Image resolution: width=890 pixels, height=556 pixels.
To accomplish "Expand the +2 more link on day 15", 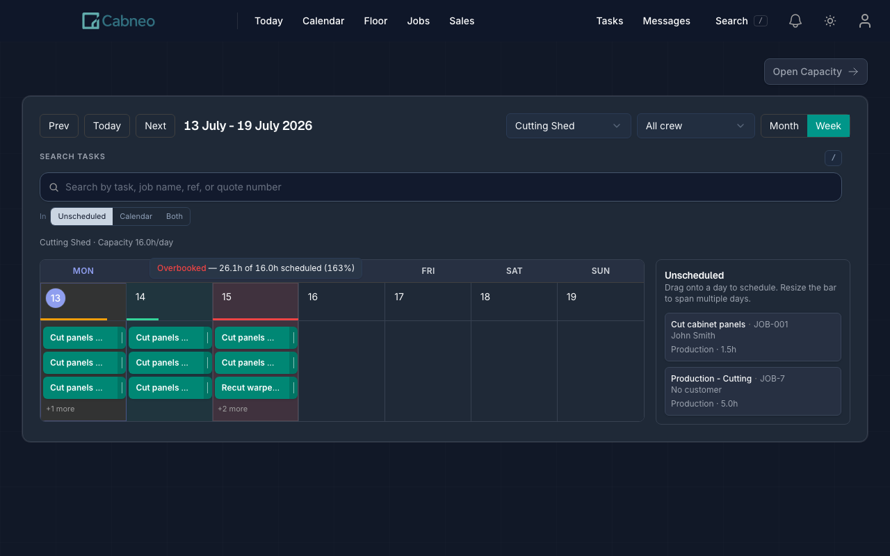I will (x=232, y=409).
